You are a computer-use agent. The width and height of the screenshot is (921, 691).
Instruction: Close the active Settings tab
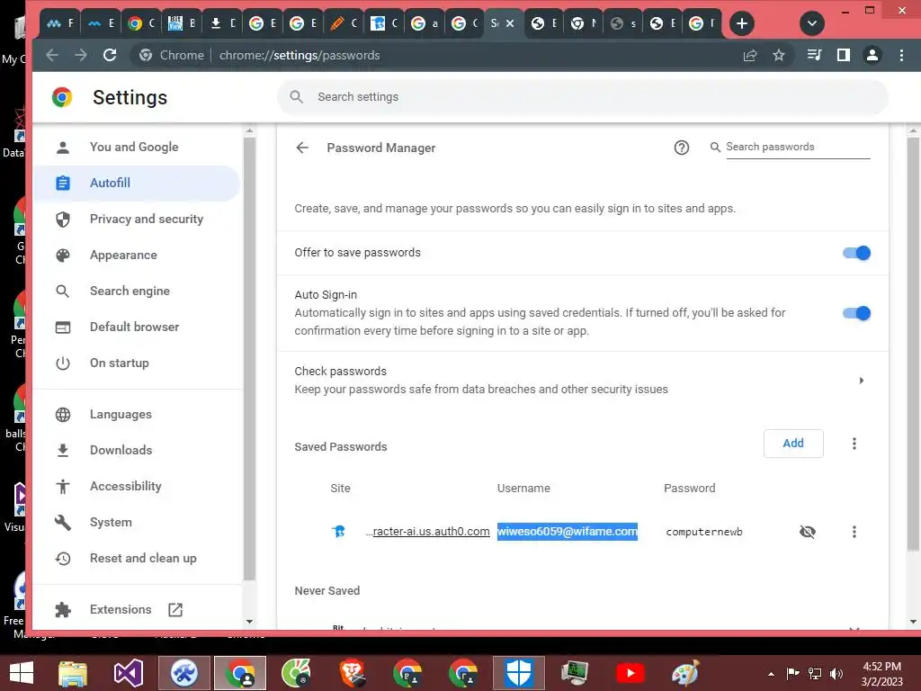(511, 23)
